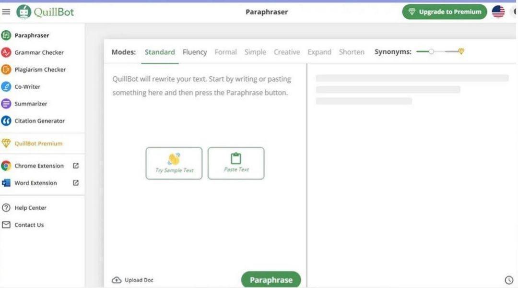Switch to Simple mode
Image resolution: width=518 pixels, height=288 pixels.
click(x=255, y=52)
